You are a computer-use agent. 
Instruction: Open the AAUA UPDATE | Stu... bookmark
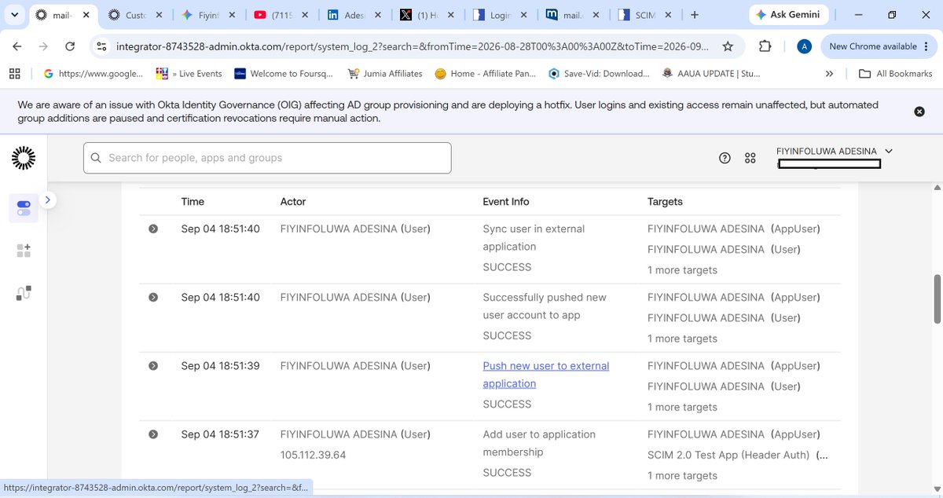coord(711,73)
